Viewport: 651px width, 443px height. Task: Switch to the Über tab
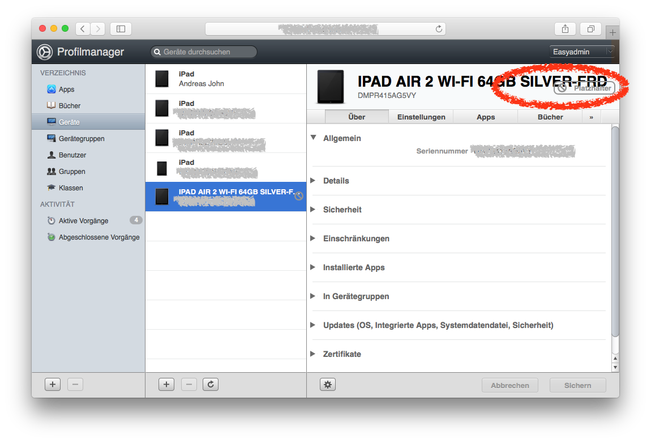[x=357, y=117]
